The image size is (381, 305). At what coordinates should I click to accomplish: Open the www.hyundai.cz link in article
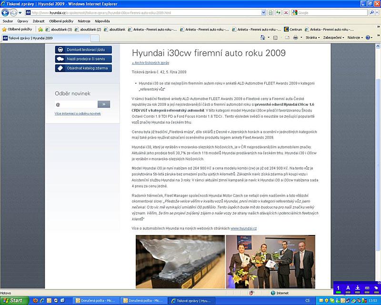click(x=243, y=228)
